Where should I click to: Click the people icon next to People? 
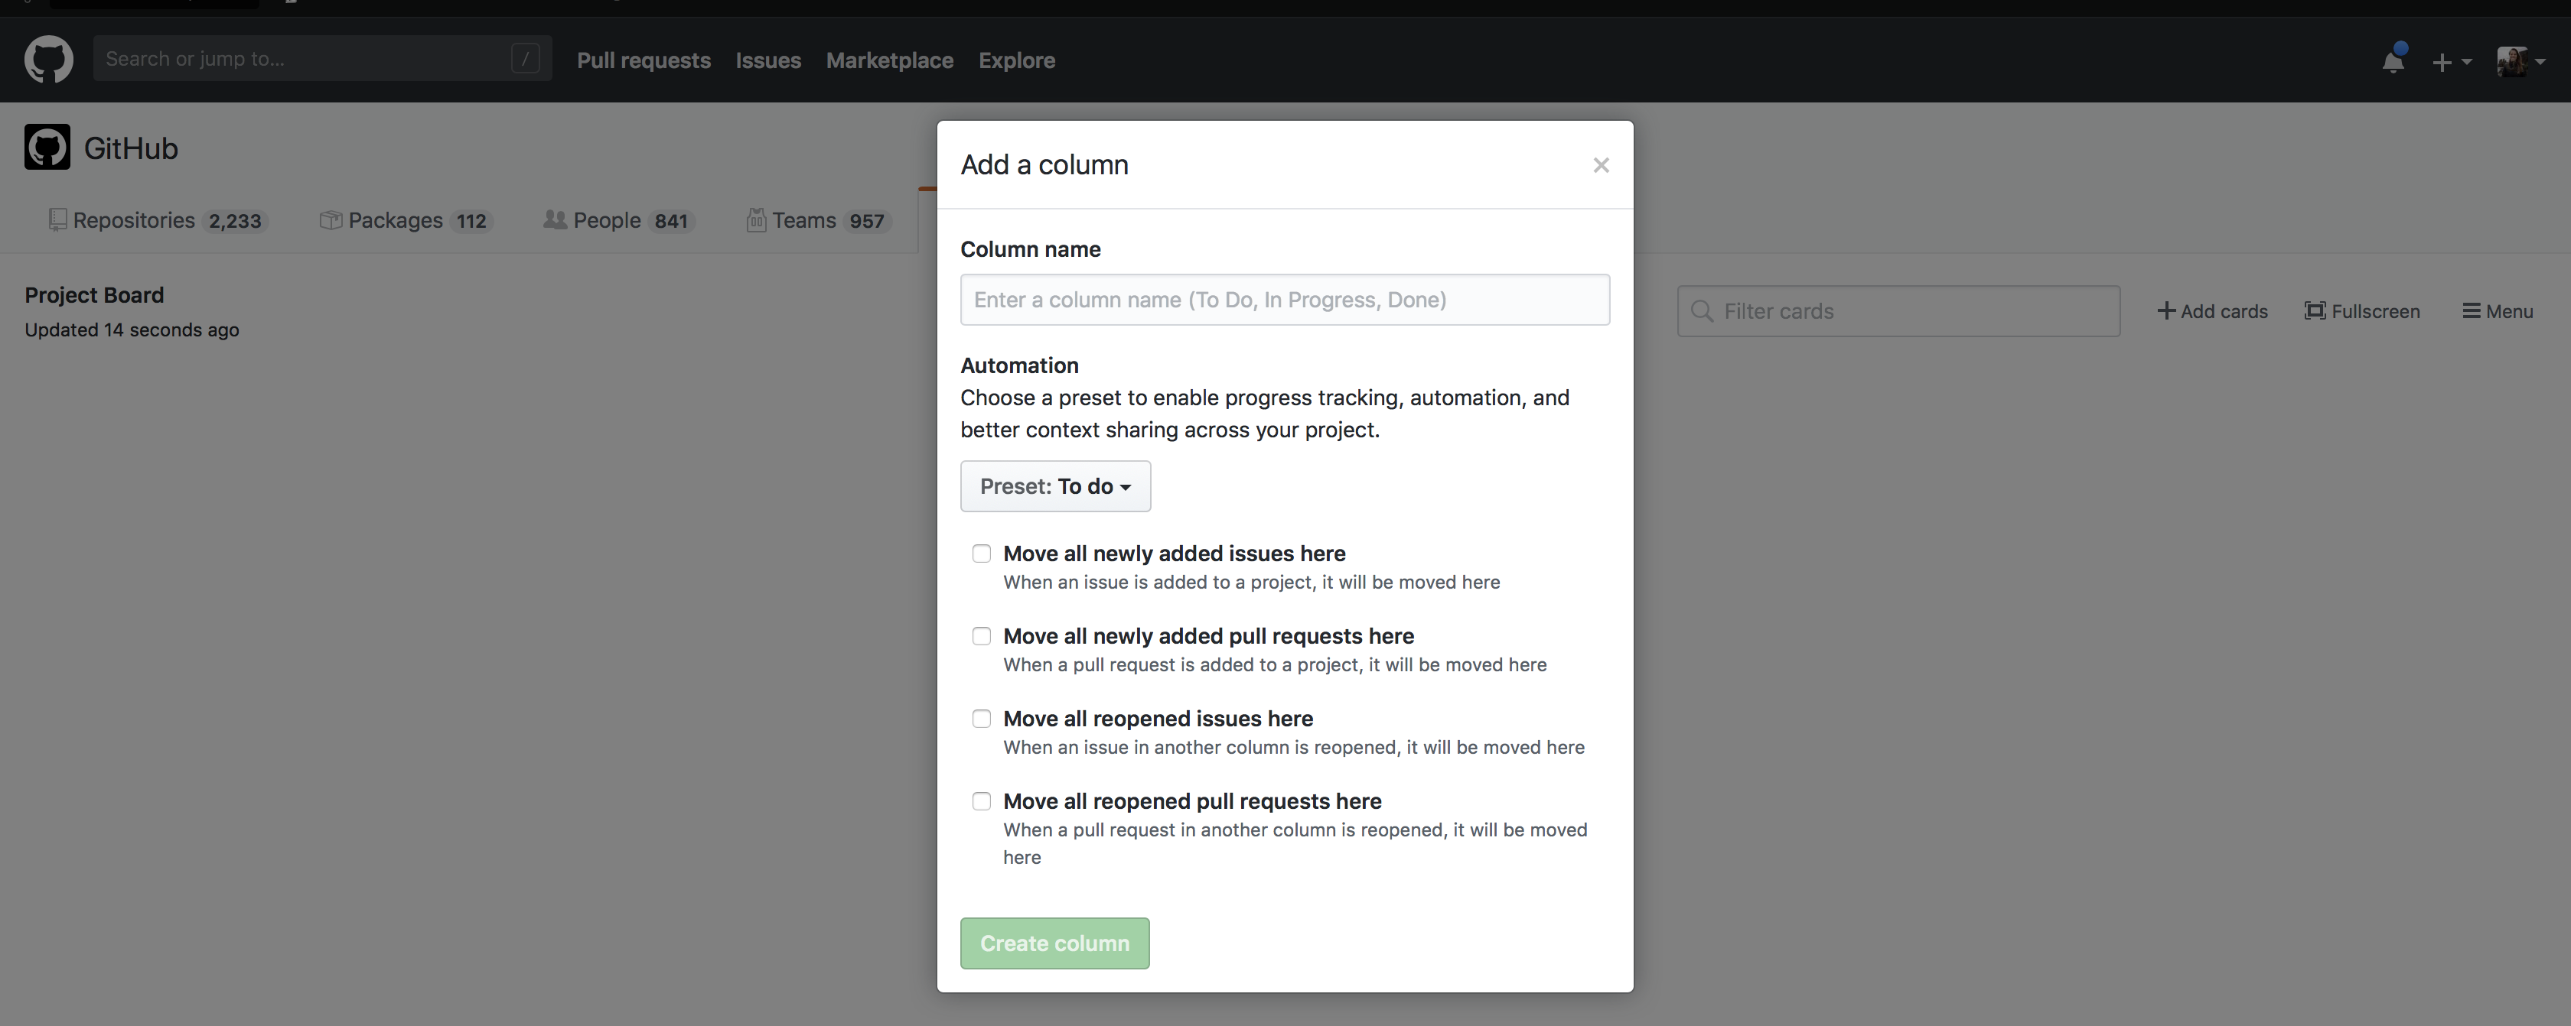[x=556, y=220]
